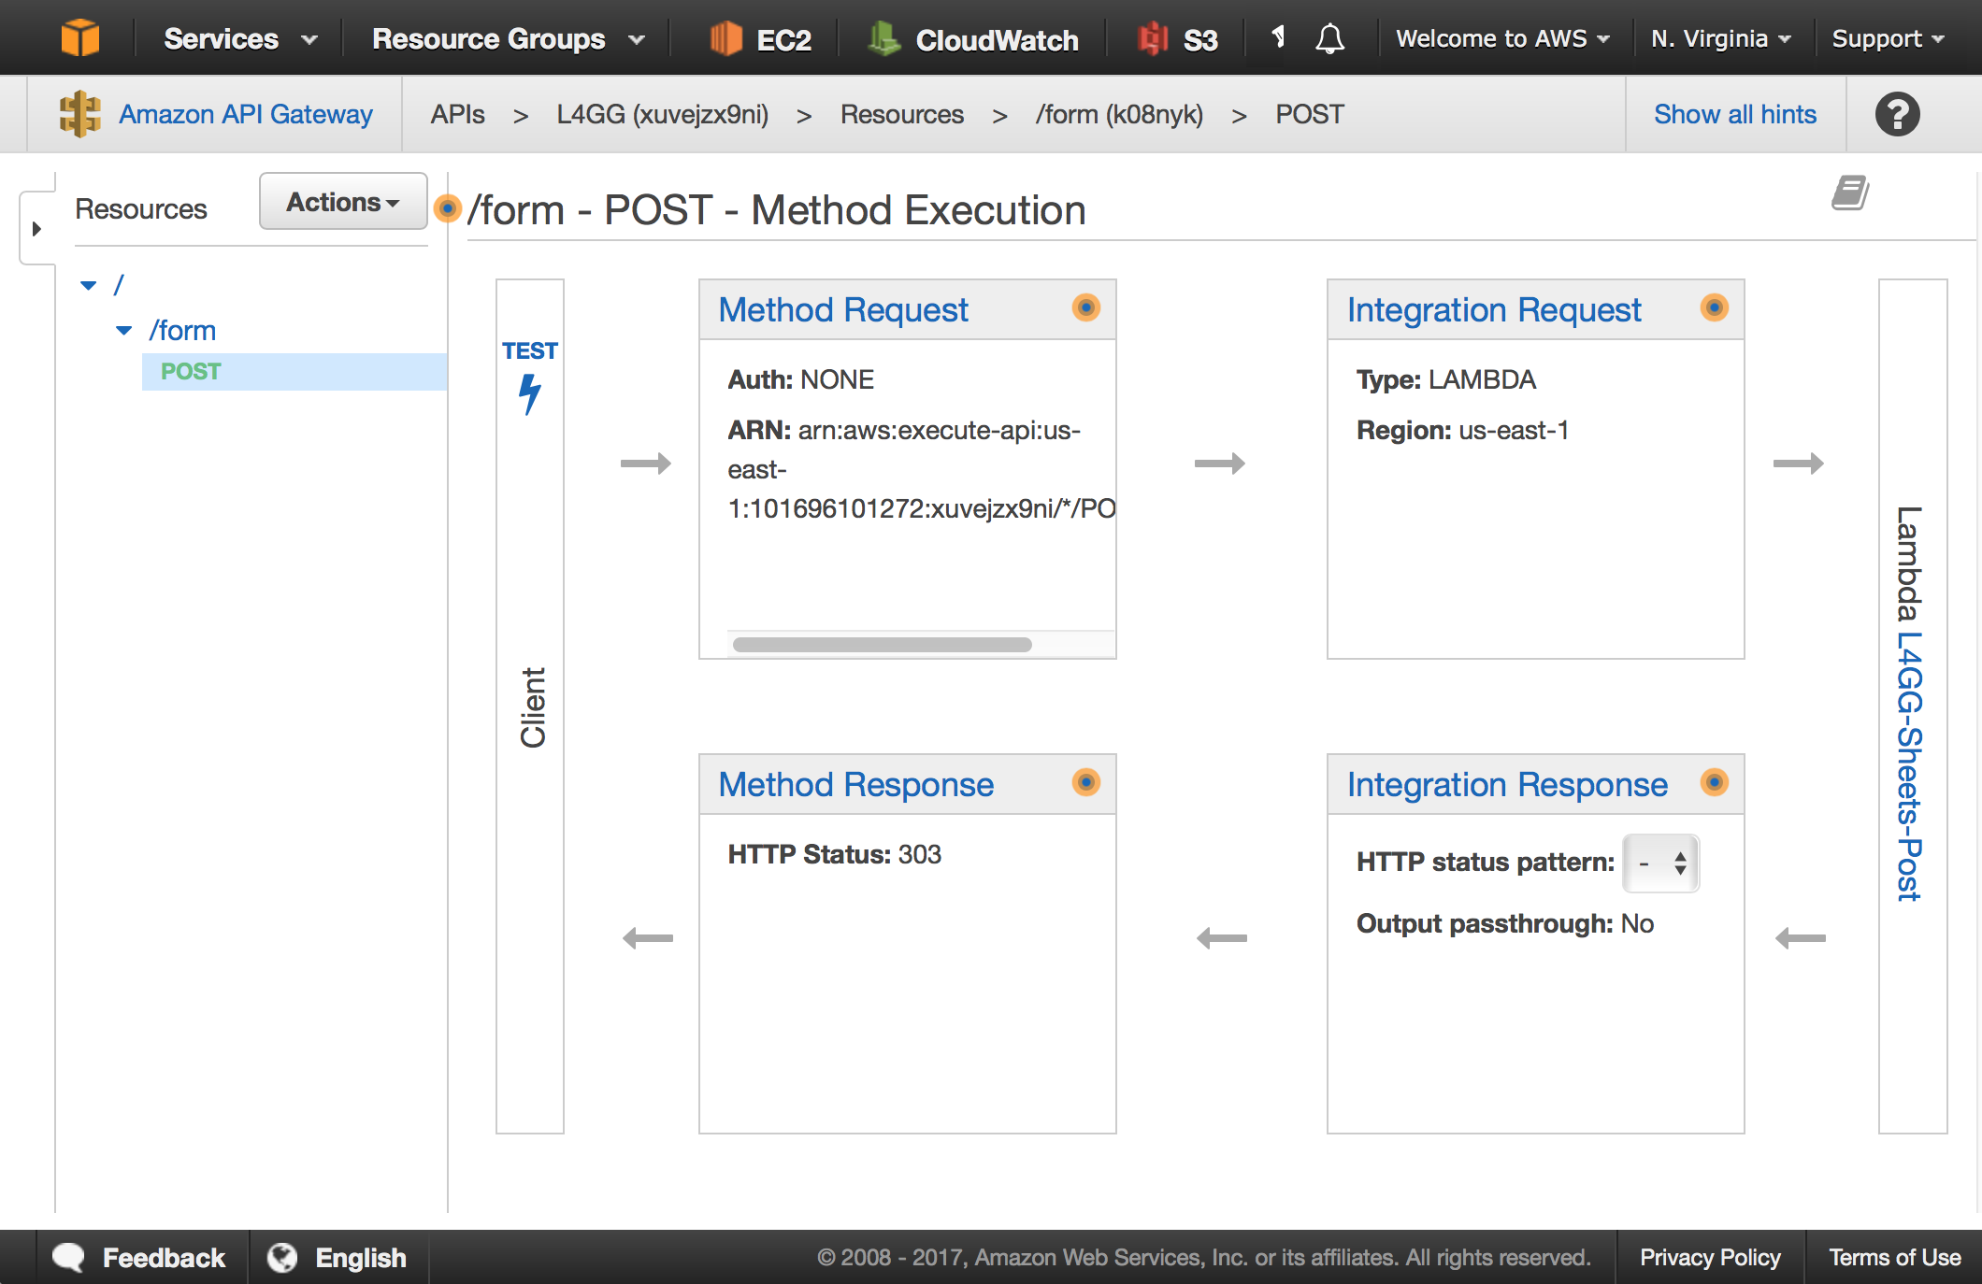Open the Method Request settings link
This screenshot has height=1284, width=1982.
point(843,309)
